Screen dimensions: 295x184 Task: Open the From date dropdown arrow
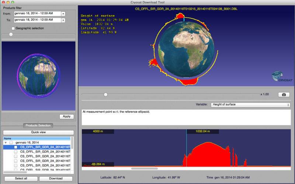point(63,14)
